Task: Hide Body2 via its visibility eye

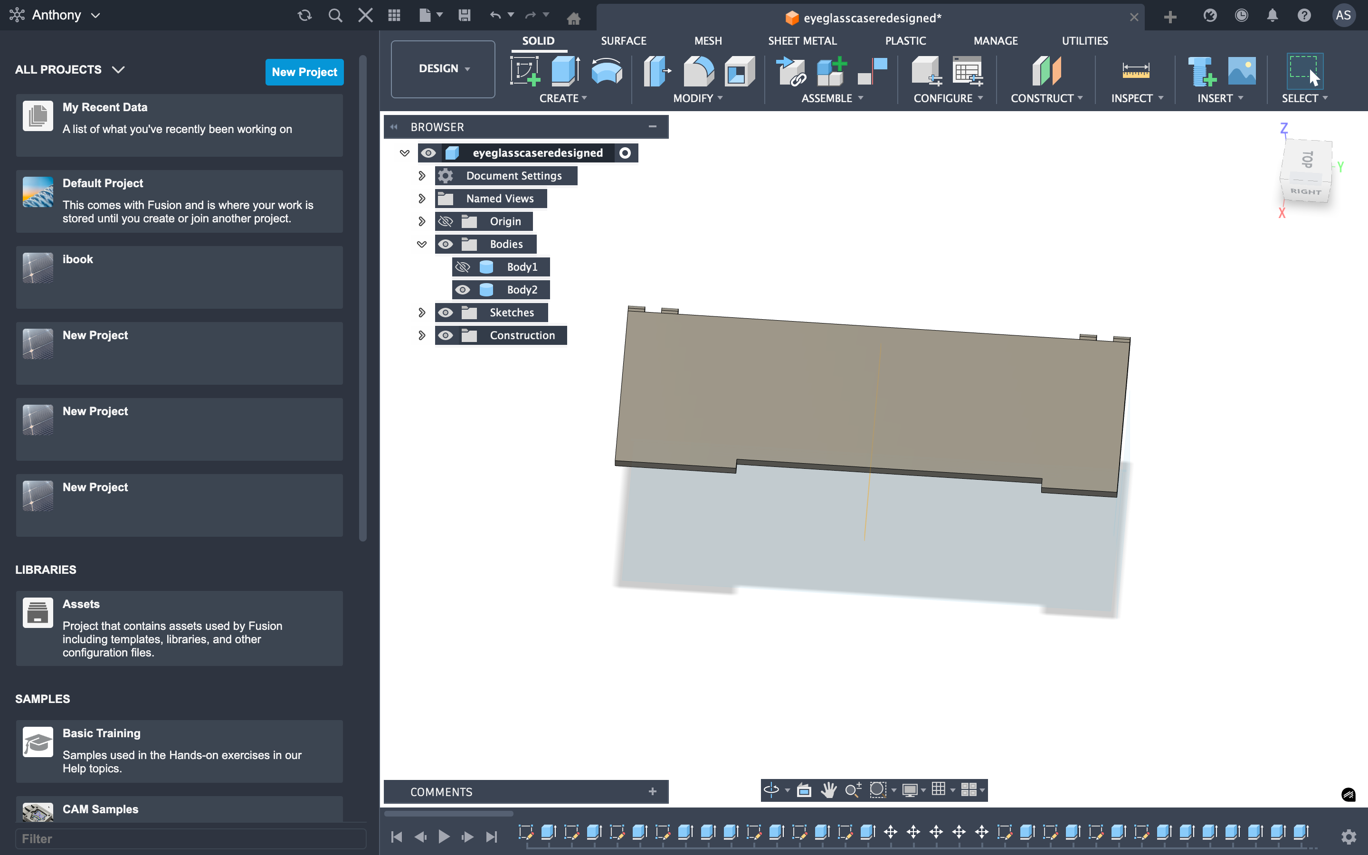Action: pyautogui.click(x=462, y=290)
